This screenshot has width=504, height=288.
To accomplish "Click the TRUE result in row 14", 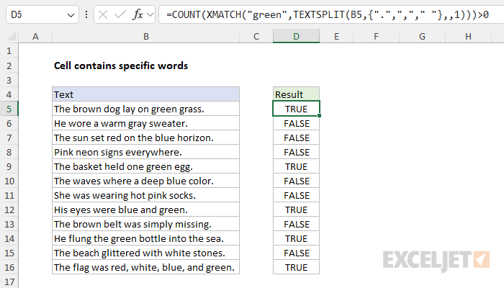I will click(296, 238).
